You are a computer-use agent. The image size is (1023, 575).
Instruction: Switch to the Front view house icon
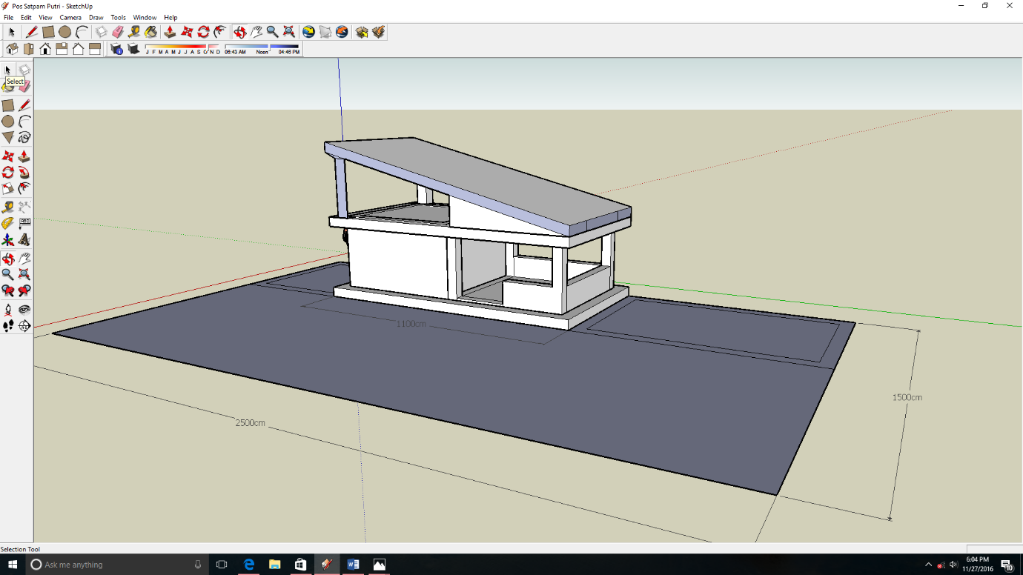point(45,50)
